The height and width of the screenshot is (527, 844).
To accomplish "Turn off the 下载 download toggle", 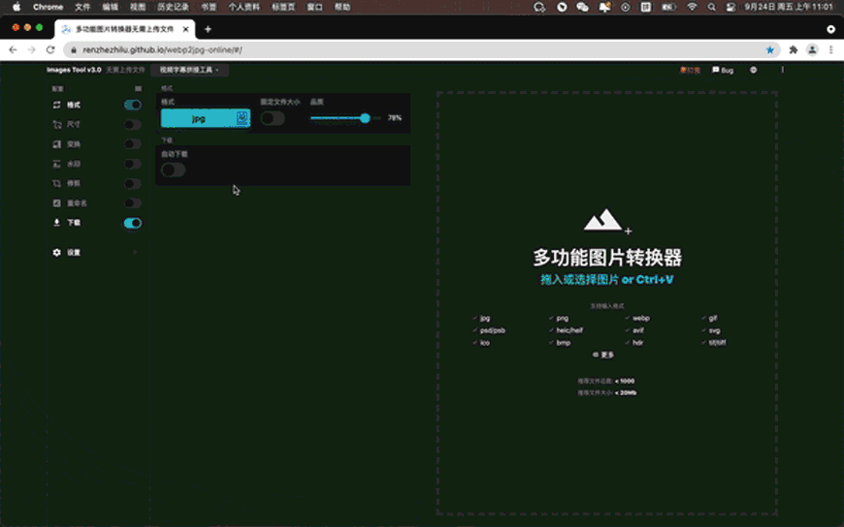I will (x=133, y=223).
